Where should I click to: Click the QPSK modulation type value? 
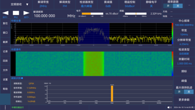pyautogui.click(x=31, y=84)
